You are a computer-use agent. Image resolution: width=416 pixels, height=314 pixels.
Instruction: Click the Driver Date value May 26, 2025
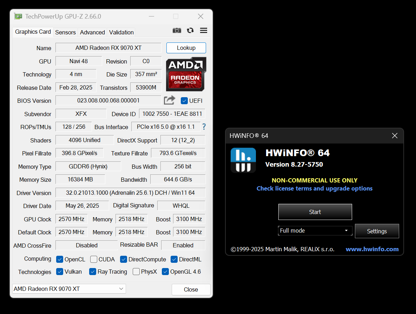tap(82, 206)
